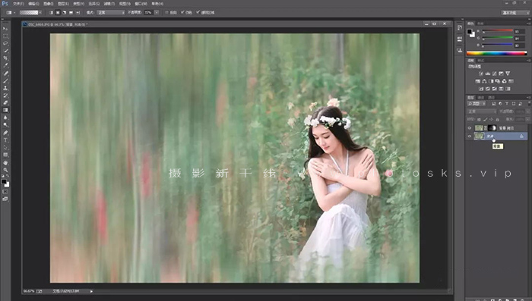Viewport: 532px width, 301px height.
Task: Open the layer blend mode dropdown
Action: pyautogui.click(x=482, y=111)
